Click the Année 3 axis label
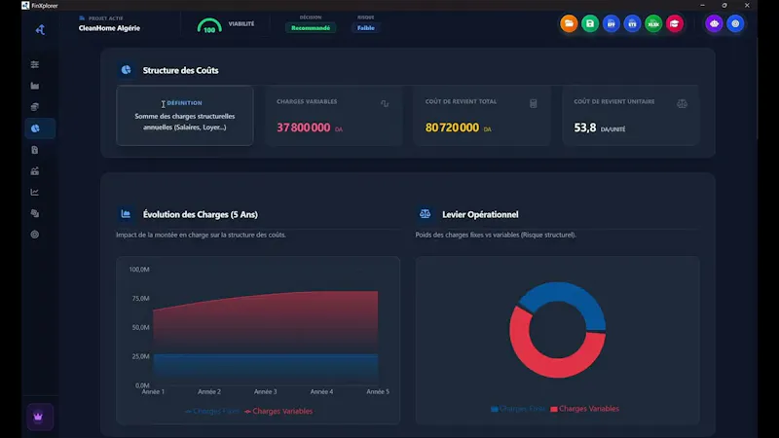Screen dimensions: 779x438 [265, 392]
